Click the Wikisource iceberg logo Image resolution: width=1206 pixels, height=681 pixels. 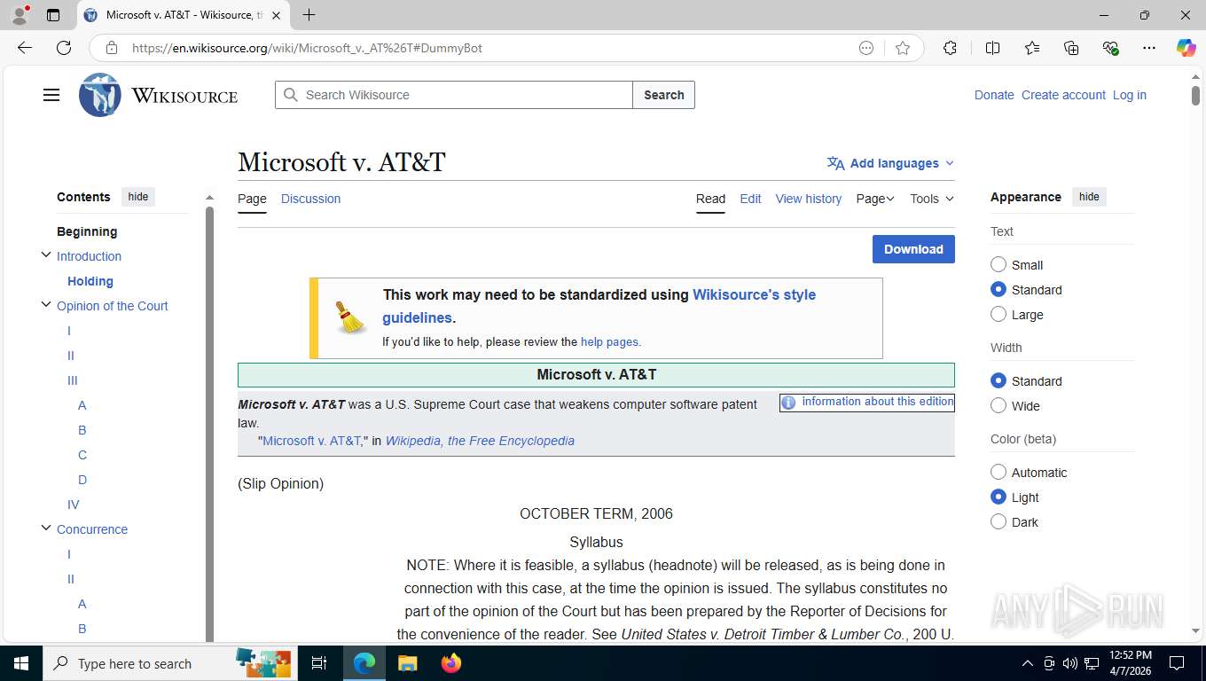pyautogui.click(x=100, y=95)
